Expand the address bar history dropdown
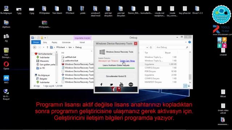The image size is (232, 130). [147, 47]
